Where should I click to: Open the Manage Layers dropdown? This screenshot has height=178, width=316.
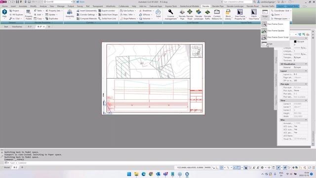click(280, 19)
